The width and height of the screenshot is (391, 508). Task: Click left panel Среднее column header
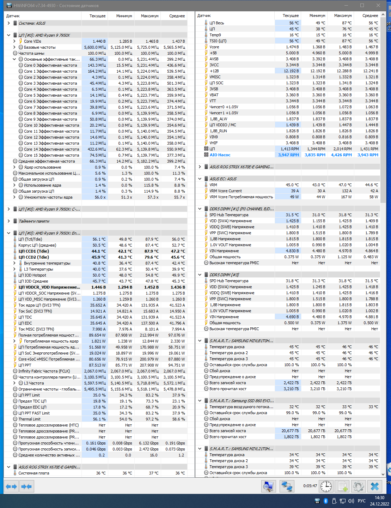coord(173,16)
